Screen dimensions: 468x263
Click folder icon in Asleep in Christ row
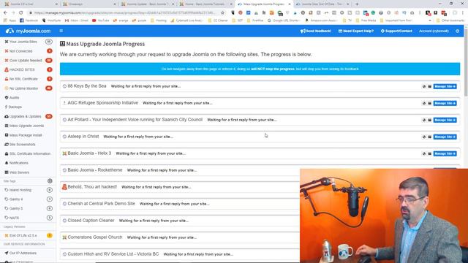pyautogui.click(x=430, y=137)
